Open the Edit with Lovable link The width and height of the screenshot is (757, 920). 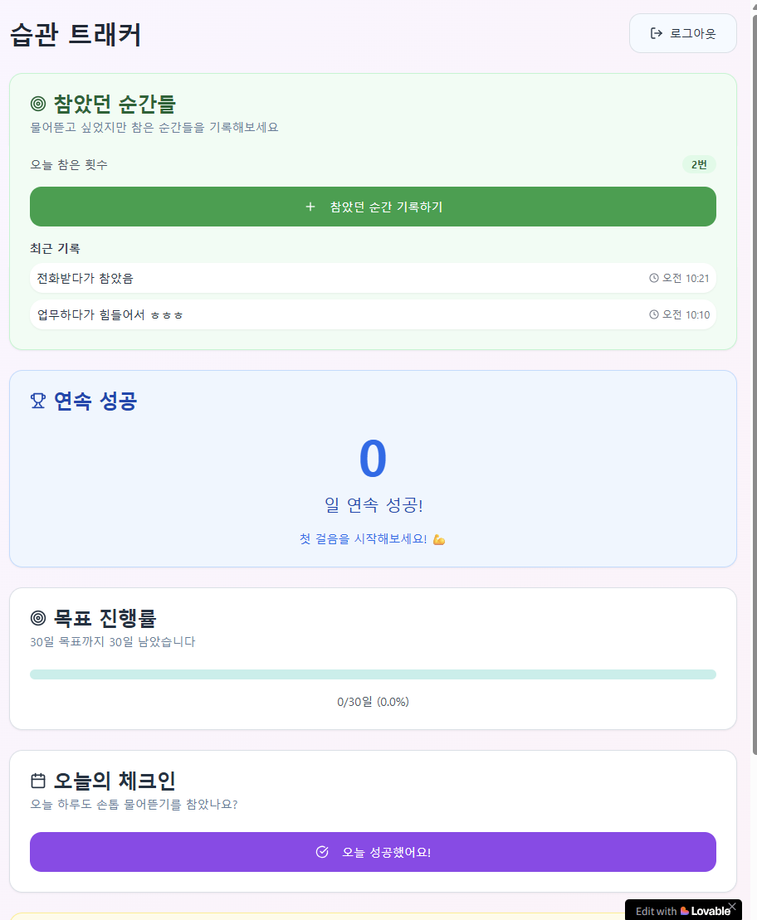point(681,911)
